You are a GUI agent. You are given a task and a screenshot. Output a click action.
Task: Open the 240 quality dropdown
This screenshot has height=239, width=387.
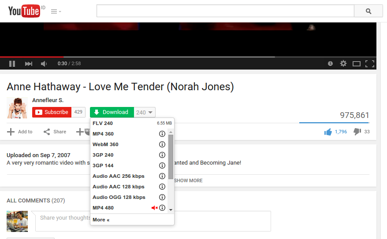(x=145, y=112)
